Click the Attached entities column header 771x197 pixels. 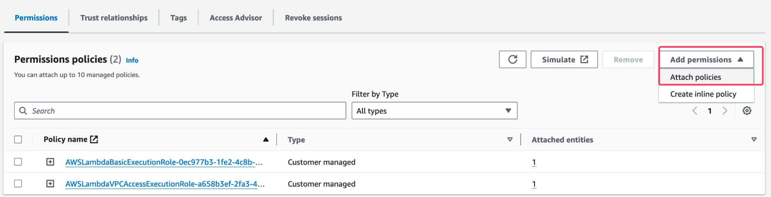click(562, 140)
